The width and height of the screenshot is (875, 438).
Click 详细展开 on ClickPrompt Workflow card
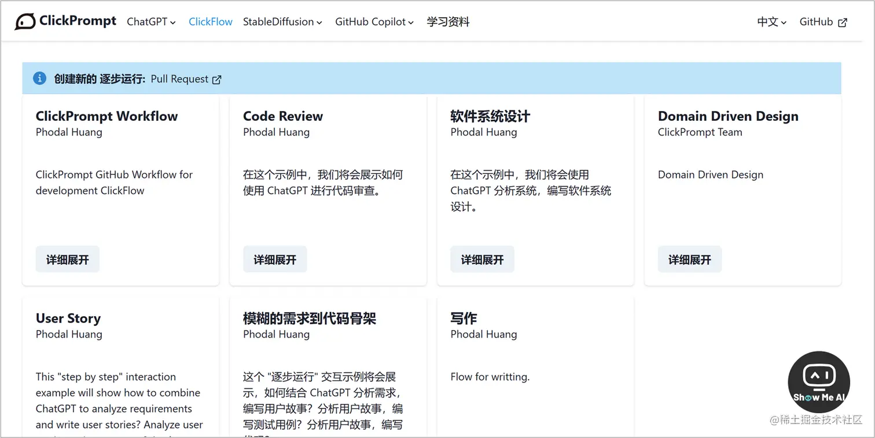(68, 259)
